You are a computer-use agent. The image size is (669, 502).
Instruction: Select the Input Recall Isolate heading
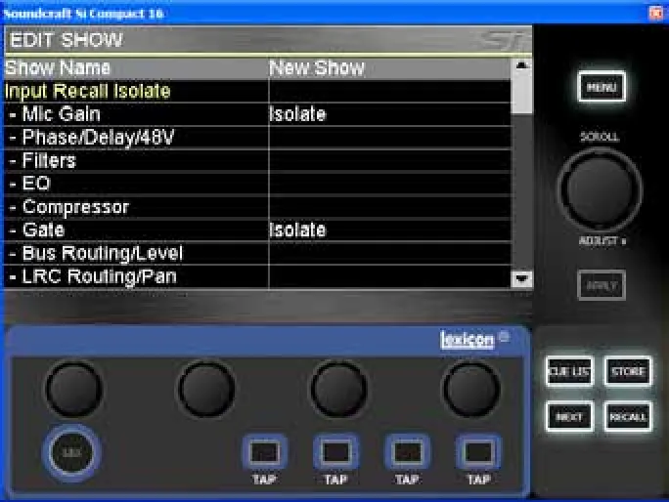coord(257,91)
